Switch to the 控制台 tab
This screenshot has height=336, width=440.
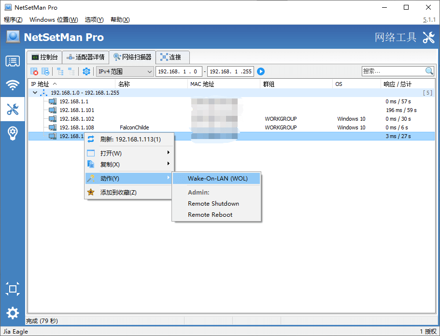coord(44,57)
